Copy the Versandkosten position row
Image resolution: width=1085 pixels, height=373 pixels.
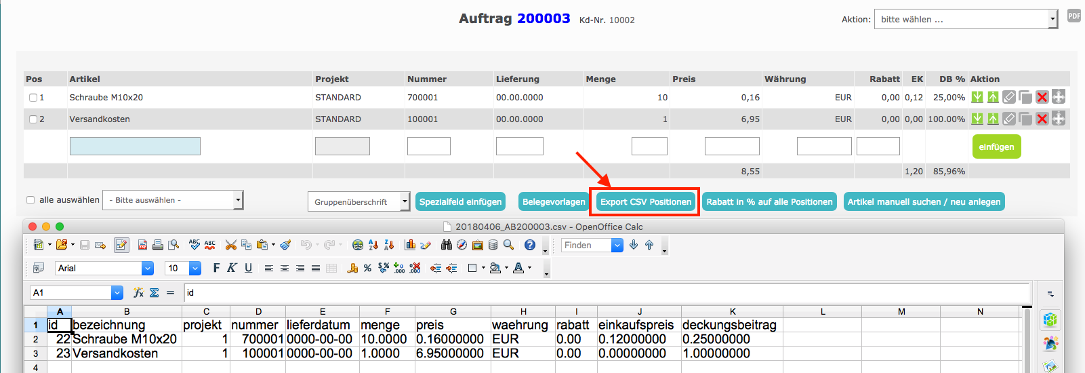click(1025, 119)
